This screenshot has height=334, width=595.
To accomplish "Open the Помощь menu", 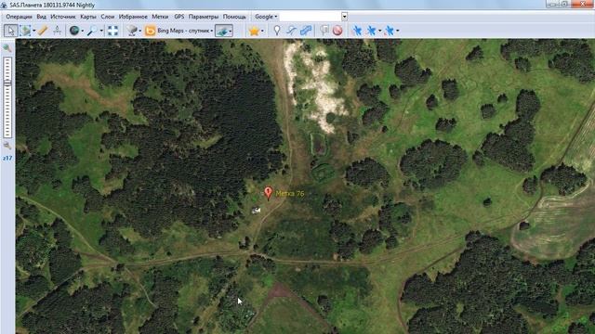I will click(x=234, y=17).
